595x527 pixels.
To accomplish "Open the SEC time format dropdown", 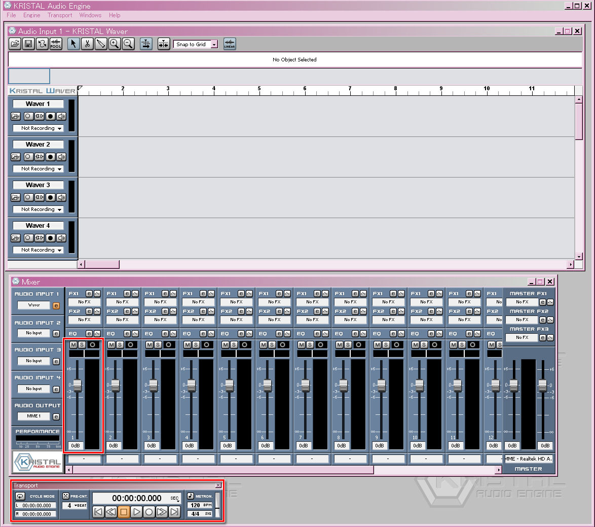I will pyautogui.click(x=175, y=498).
